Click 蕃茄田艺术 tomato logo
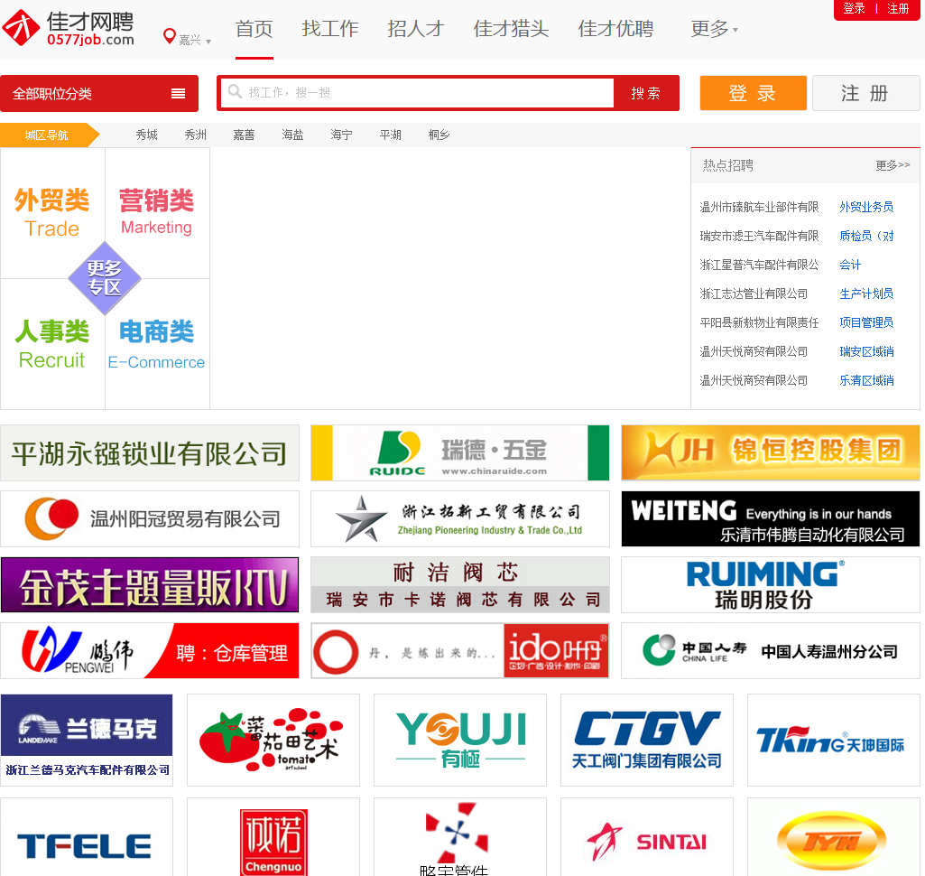The image size is (925, 876). [x=273, y=740]
